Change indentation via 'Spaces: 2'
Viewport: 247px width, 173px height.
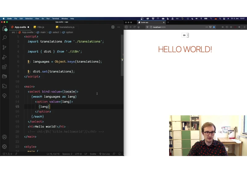(x=67, y=154)
